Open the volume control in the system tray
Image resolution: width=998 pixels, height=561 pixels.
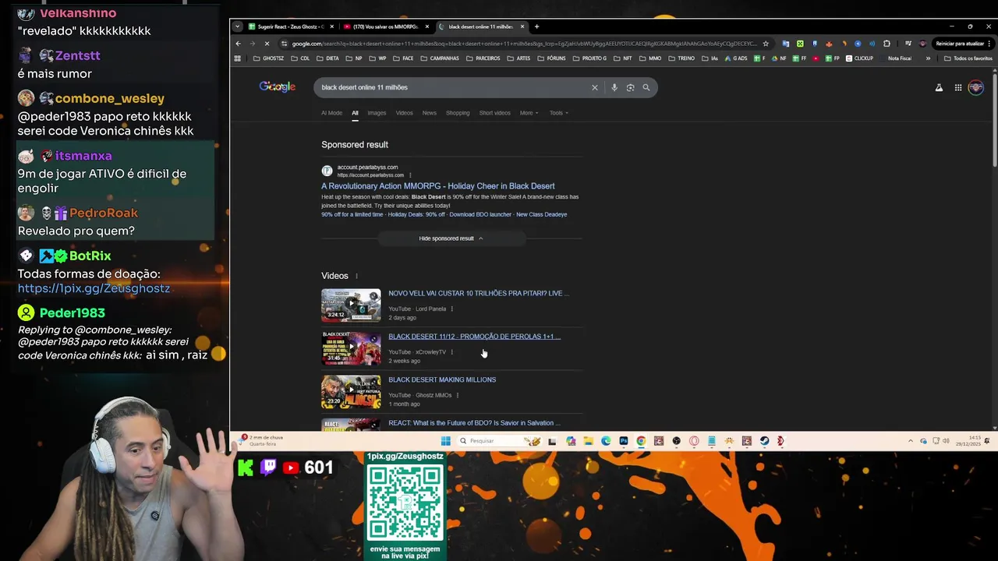coord(947,441)
